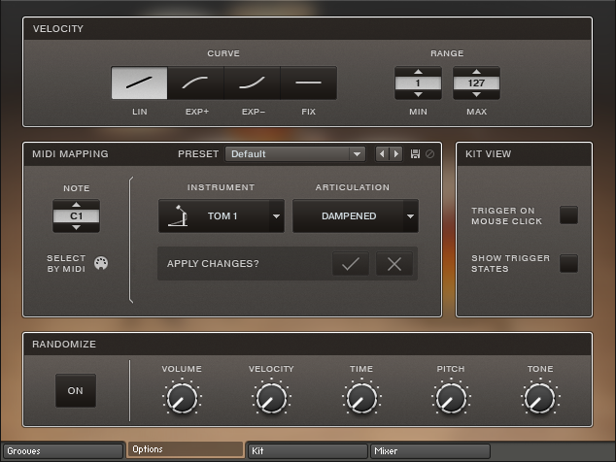Select the LIN velocity curve
The height and width of the screenshot is (462, 616).
pyautogui.click(x=139, y=83)
